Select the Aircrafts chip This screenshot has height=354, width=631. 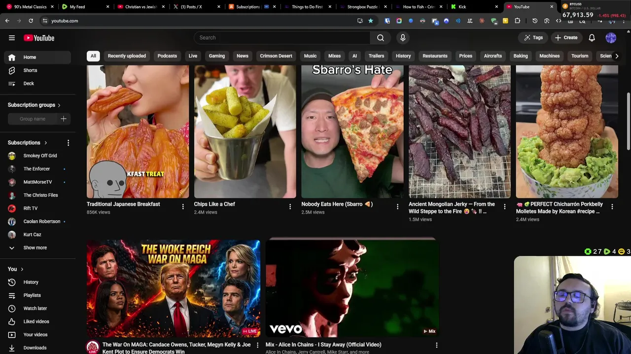(493, 56)
